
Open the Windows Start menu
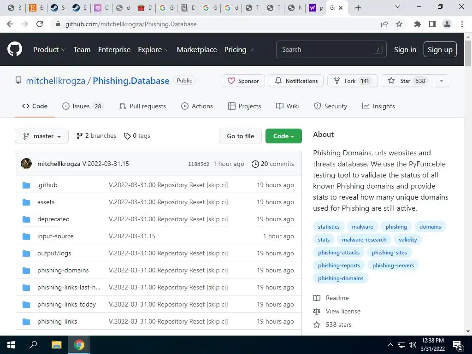tap(11, 345)
